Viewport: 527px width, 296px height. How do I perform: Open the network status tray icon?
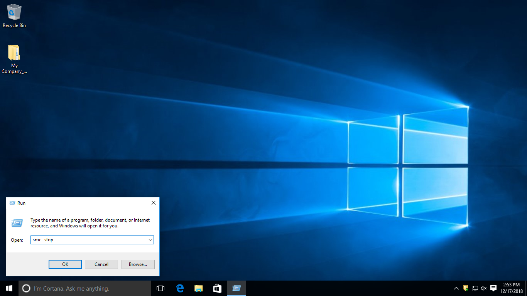click(475, 288)
